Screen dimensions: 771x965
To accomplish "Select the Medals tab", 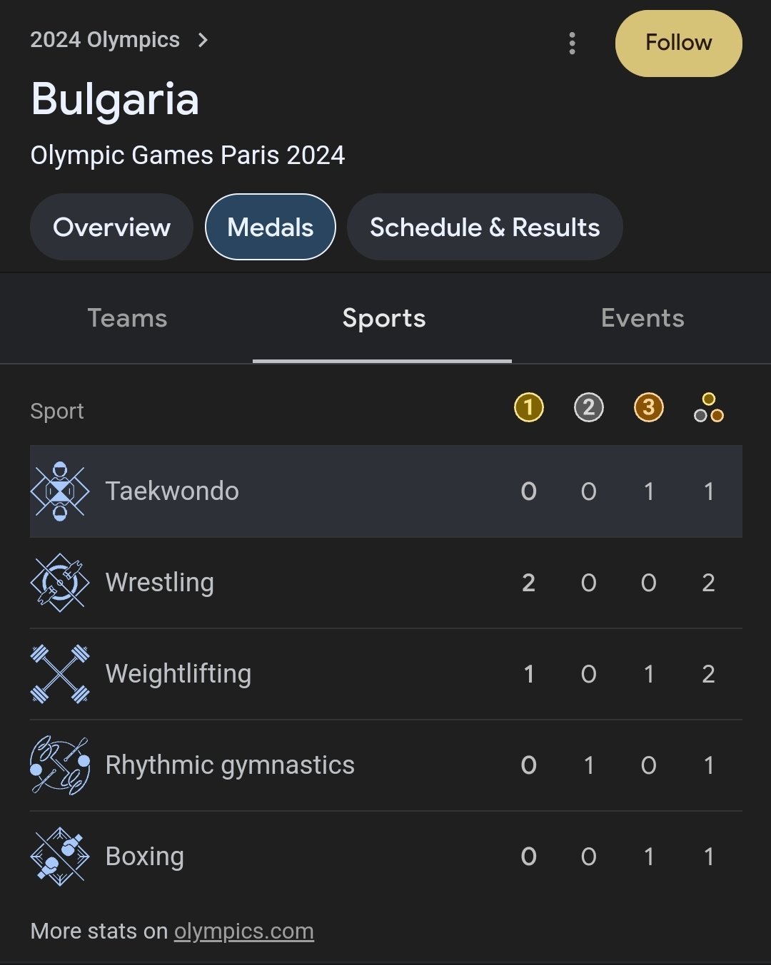I will click(270, 228).
